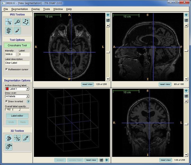Click the coronal slice slider thumb
The height and width of the screenshot is (165, 191).
coord(186,124)
